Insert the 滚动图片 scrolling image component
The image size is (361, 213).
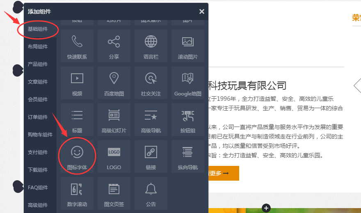pos(188,46)
